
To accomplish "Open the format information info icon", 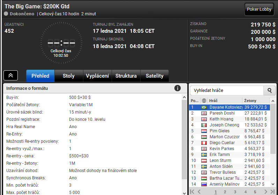I will pyautogui.click(x=178, y=88).
